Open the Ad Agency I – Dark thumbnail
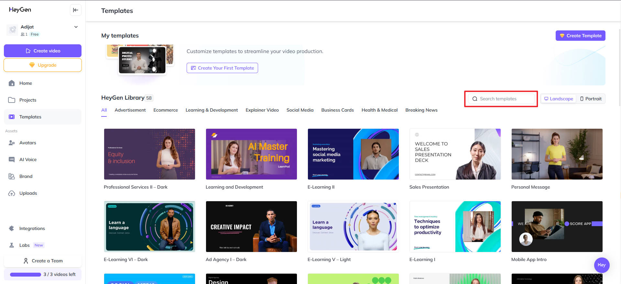The height and width of the screenshot is (284, 621). click(251, 226)
